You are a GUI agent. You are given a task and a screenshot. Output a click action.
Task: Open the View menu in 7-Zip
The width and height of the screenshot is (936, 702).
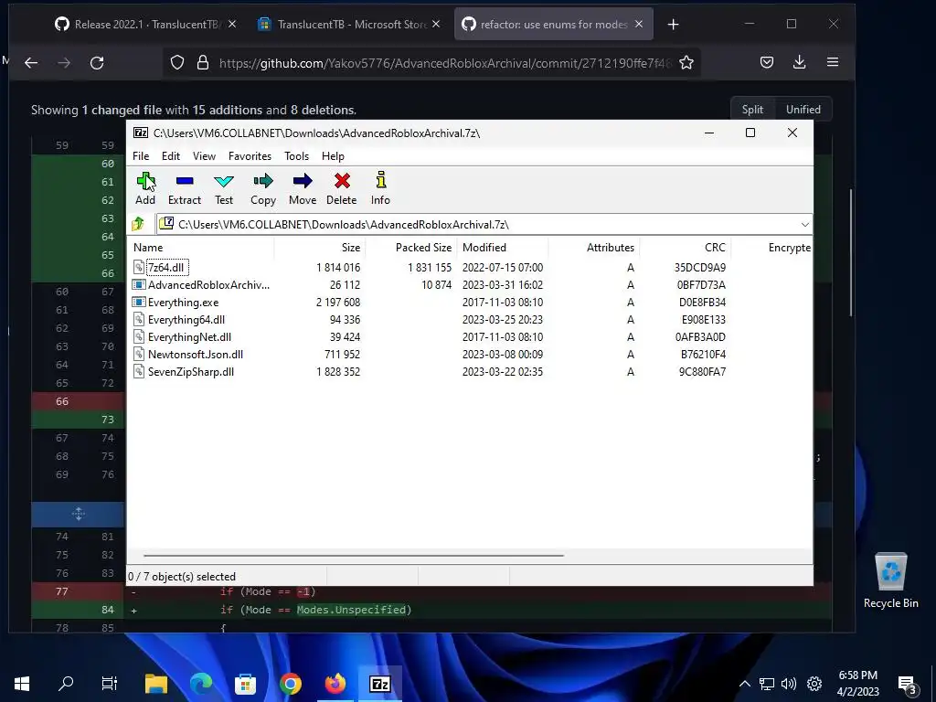(x=204, y=155)
